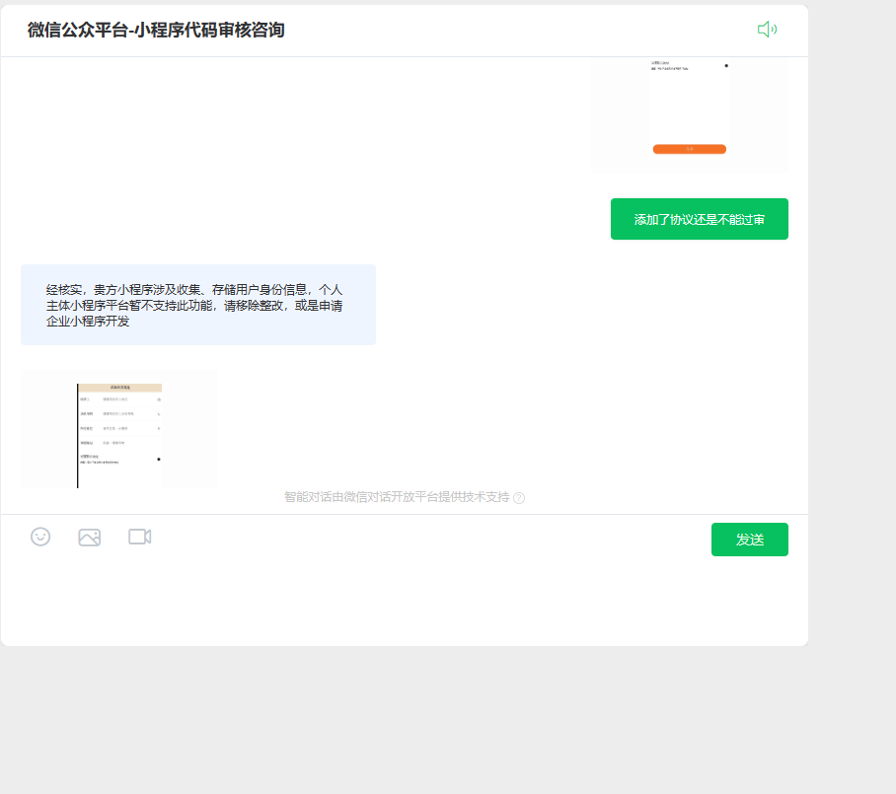This screenshot has height=794, width=896.
Task: Select the green message 添加了协议还是不能过审
Action: click(700, 219)
